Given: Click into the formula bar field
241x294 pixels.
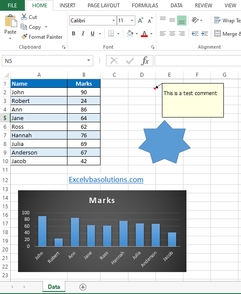Looking at the screenshot, I should point(198,61).
